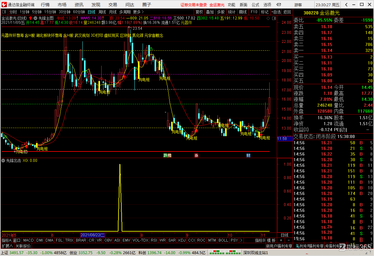Expand more indicators arrow after PSY

(x=241, y=240)
